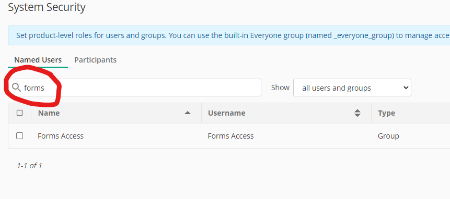Check the Forms Access row checkbox
This screenshot has width=450, height=199.
(x=19, y=136)
